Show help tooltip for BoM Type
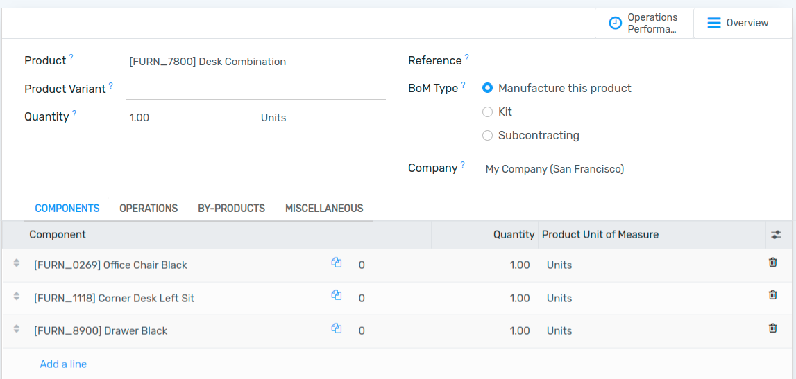The image size is (796, 379). point(463,85)
